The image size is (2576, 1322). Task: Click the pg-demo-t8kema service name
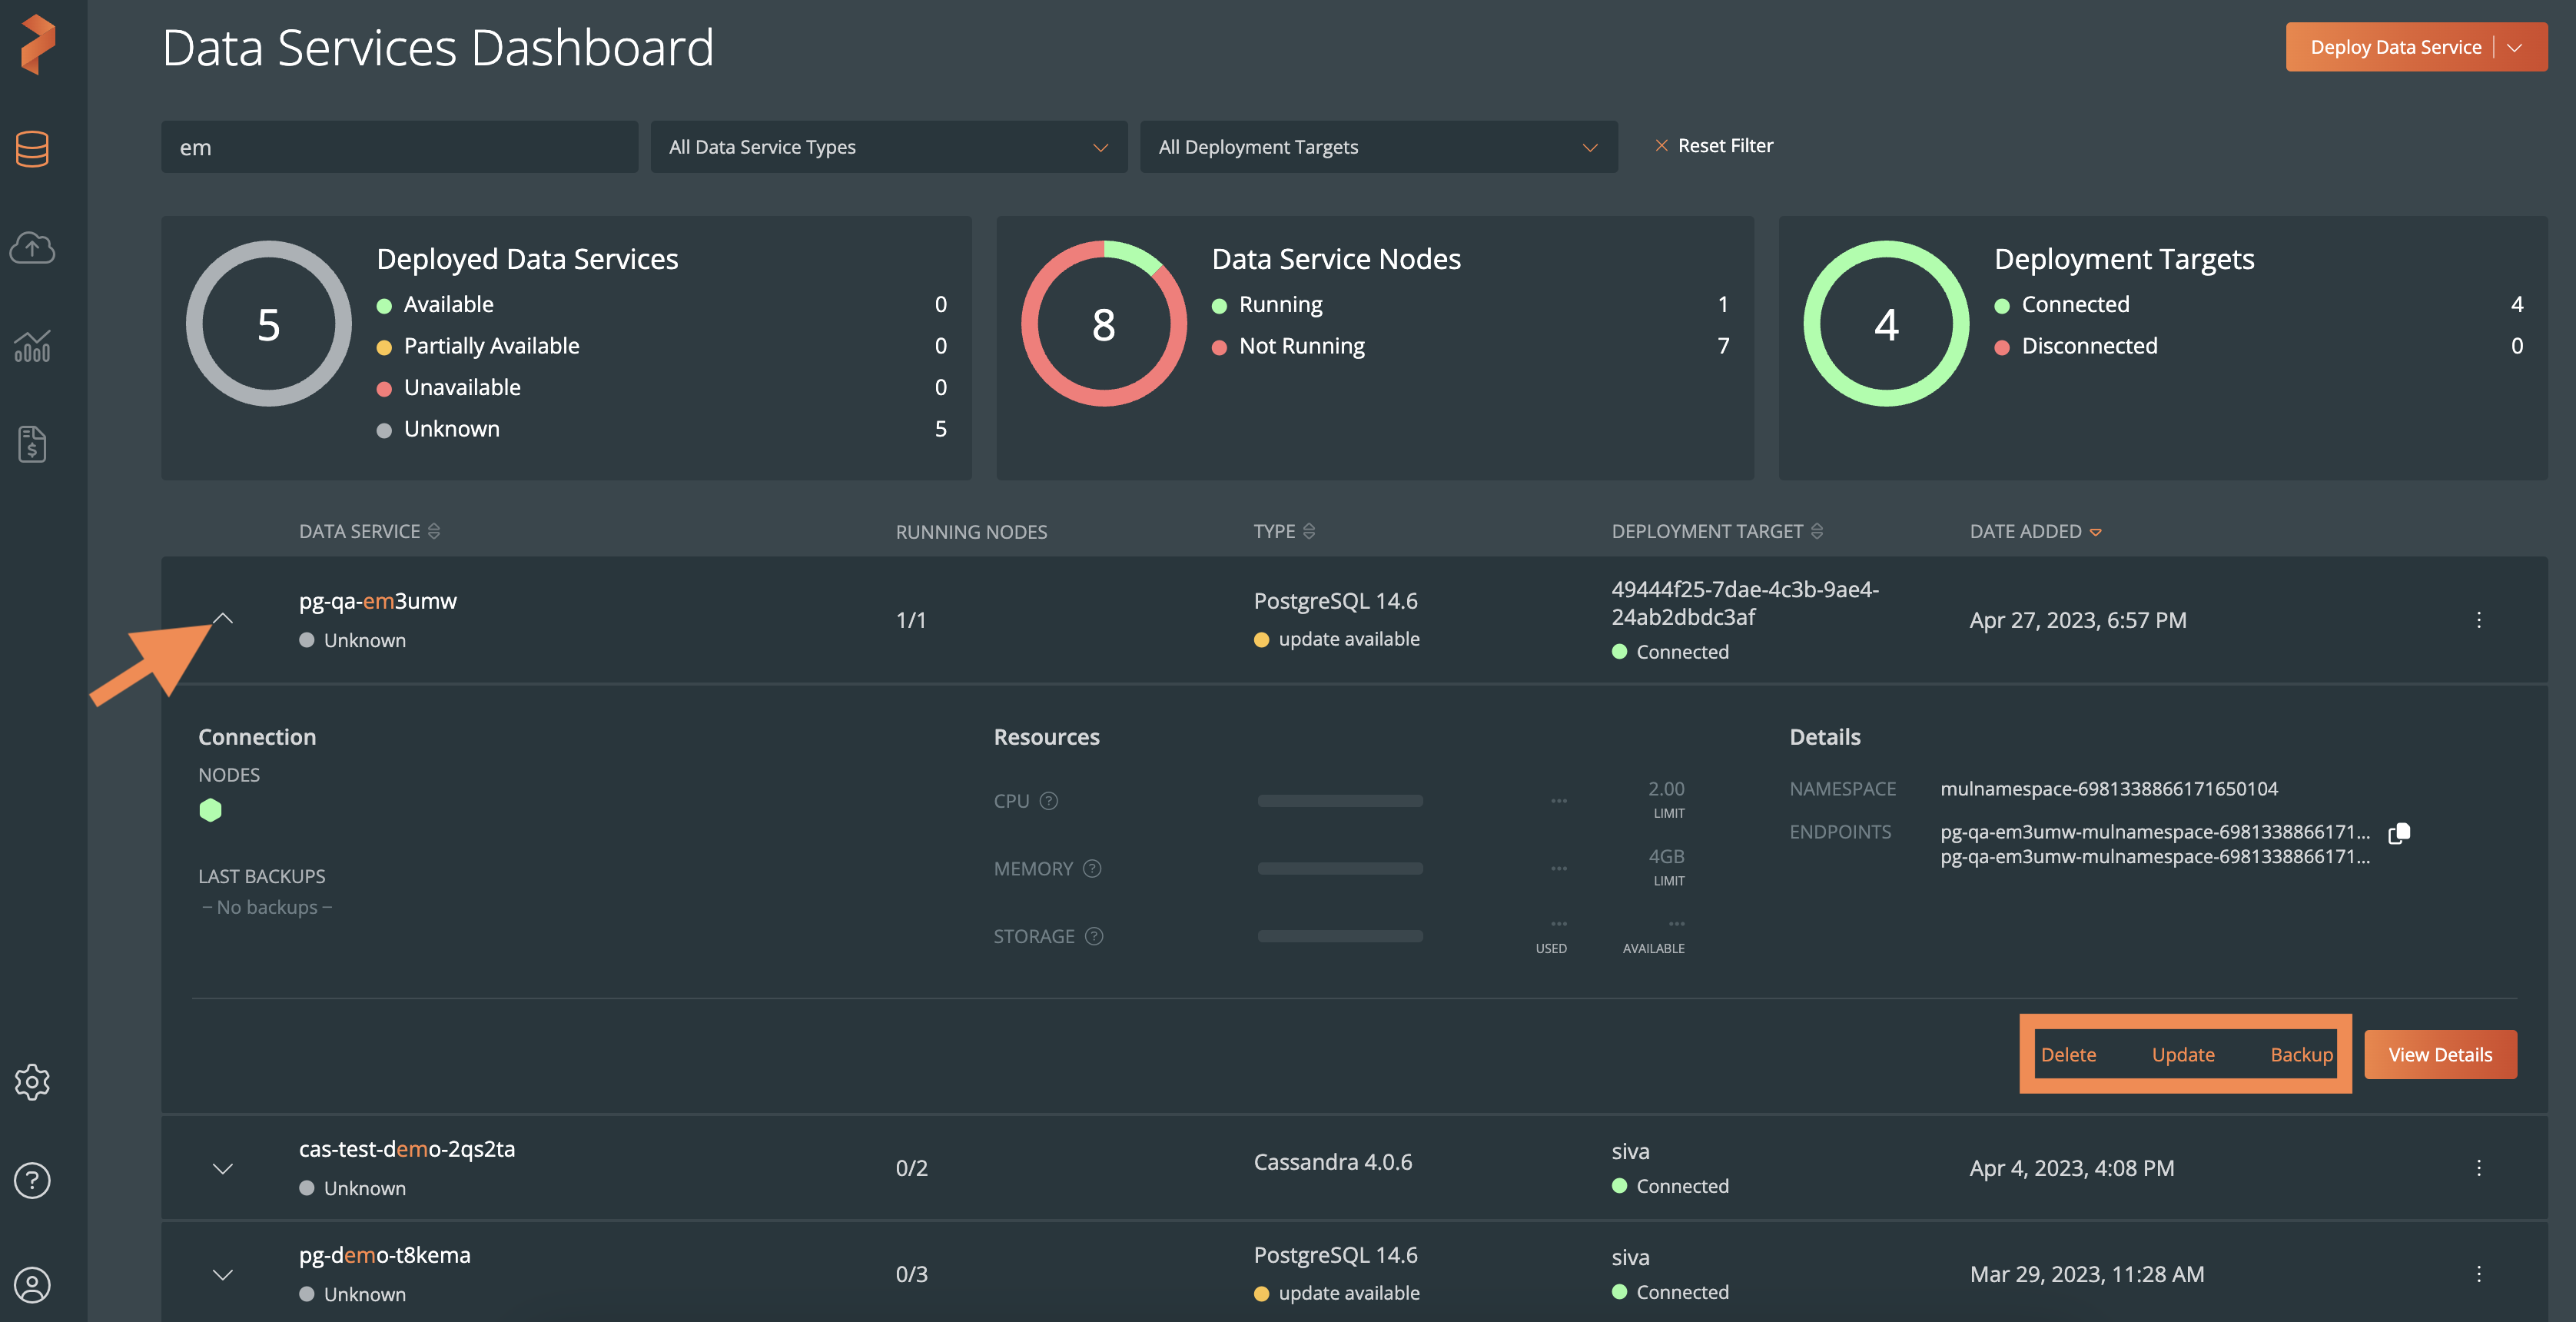[384, 1255]
